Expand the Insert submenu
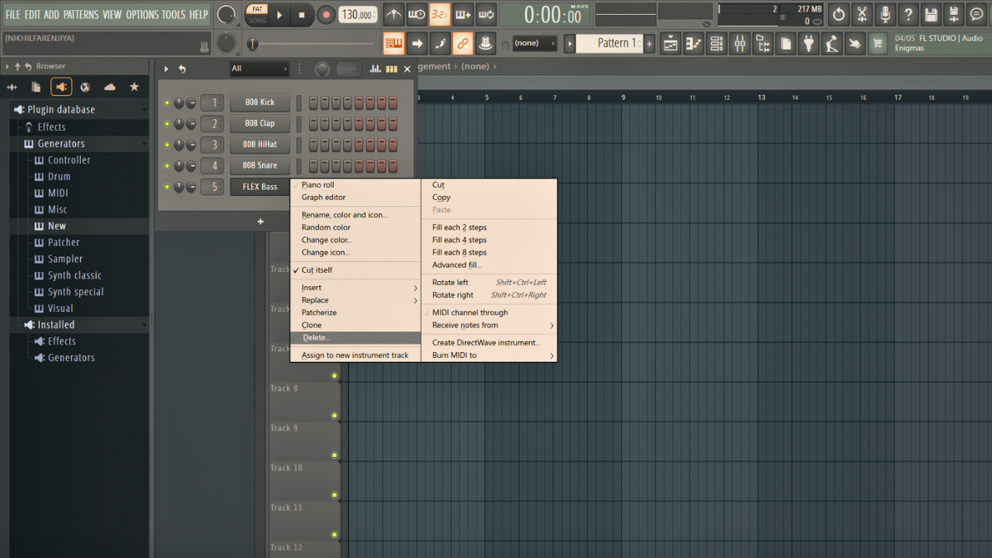Viewport: 992px width, 558px height. click(355, 288)
